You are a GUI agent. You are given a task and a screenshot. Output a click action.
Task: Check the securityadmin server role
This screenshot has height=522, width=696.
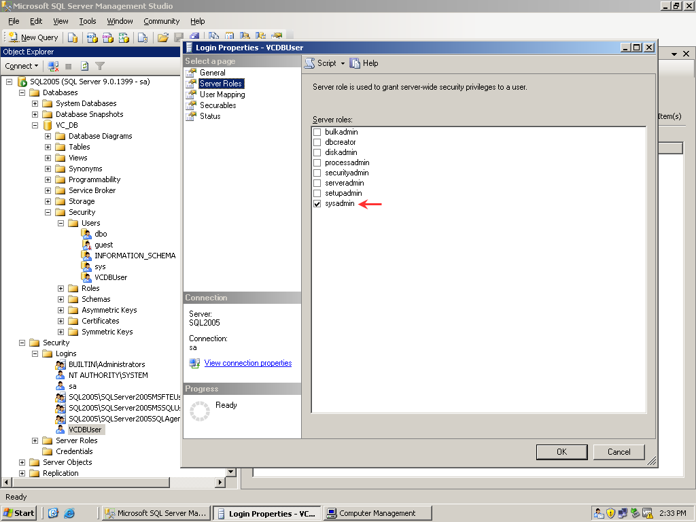[x=317, y=173]
